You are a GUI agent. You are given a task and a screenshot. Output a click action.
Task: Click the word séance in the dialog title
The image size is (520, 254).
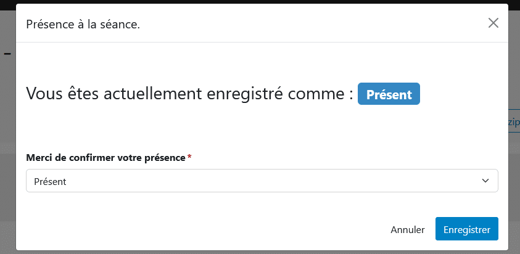(120, 24)
